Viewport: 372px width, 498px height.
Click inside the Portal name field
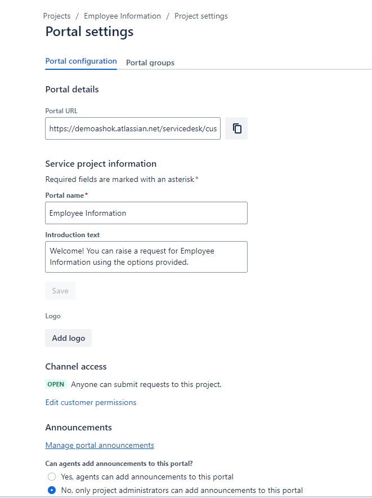point(146,213)
